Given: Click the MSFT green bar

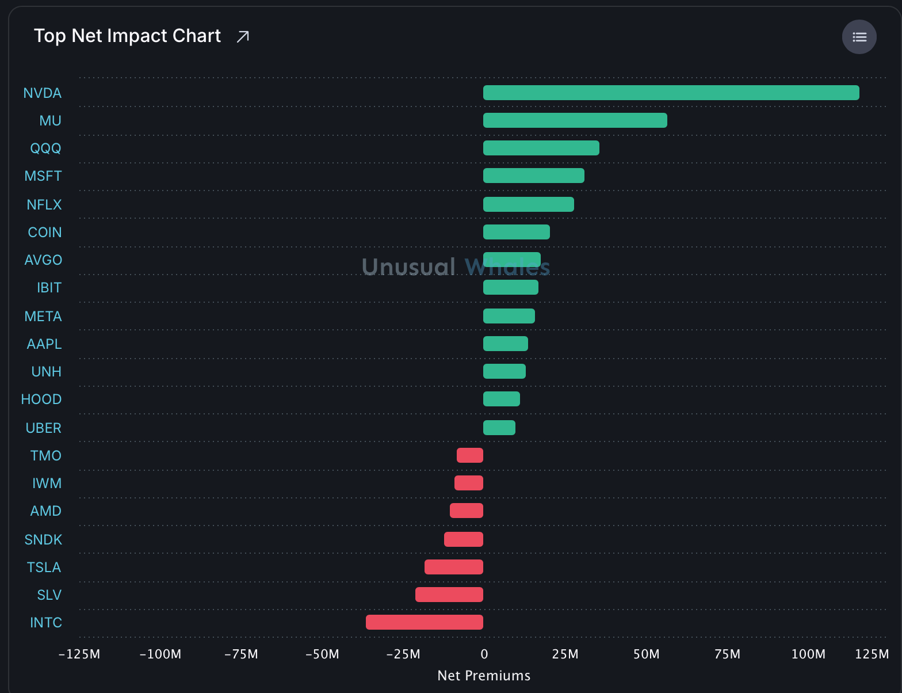Looking at the screenshot, I should click(534, 176).
